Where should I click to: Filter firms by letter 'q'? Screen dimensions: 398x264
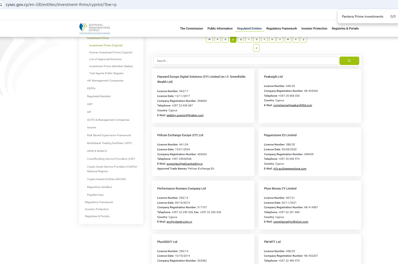[241, 40]
